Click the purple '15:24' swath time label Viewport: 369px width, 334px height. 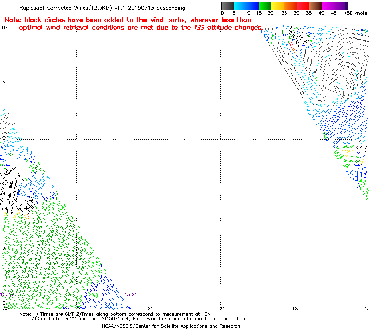131,295
